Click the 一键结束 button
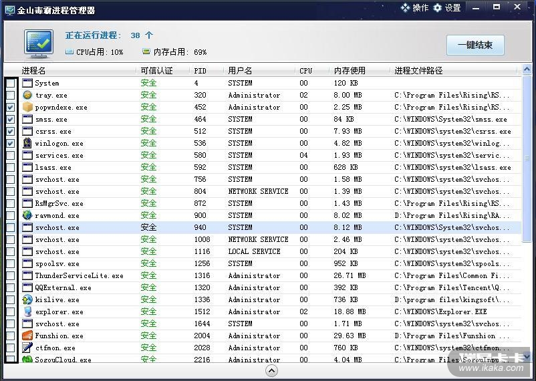This screenshot has width=536, height=381. click(475, 45)
